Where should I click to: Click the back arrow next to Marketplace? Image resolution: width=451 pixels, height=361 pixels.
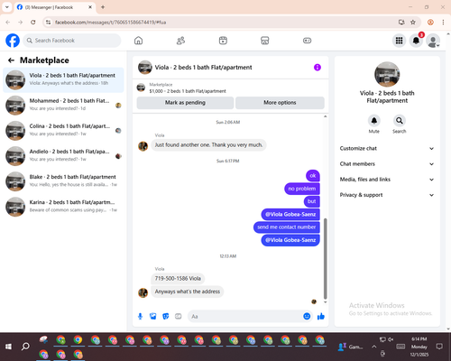tap(11, 60)
